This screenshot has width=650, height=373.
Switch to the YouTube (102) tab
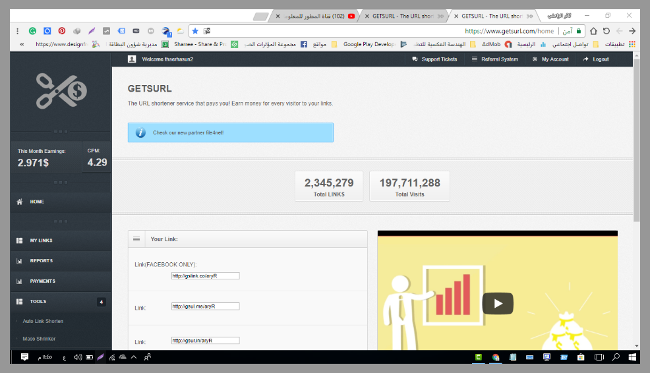(316, 16)
